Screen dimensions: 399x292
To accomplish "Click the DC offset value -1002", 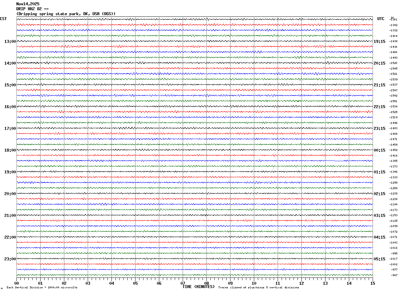I will (393, 264).
